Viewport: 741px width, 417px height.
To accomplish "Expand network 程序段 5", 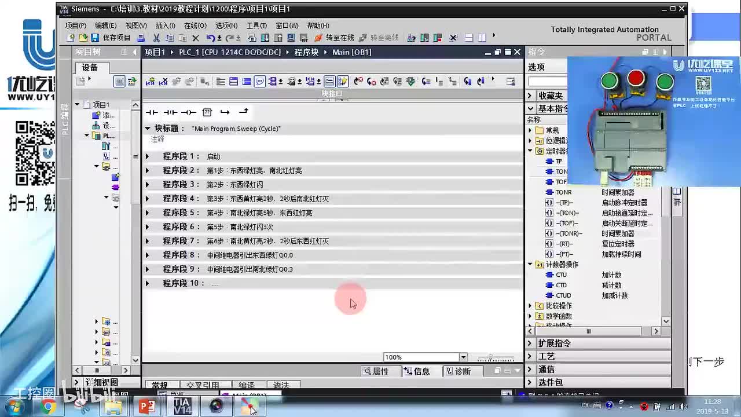I will [147, 213].
